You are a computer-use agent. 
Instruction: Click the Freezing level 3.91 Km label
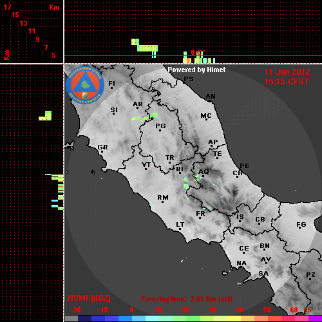187,299
